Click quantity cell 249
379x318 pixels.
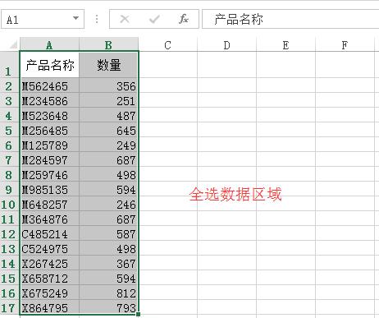tap(109, 145)
